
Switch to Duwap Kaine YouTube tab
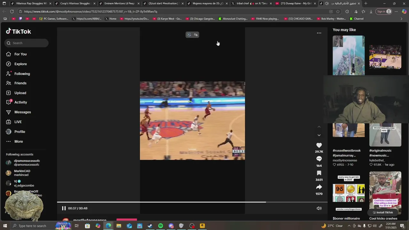295,4
